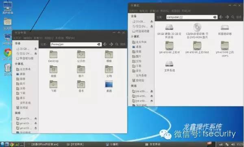The width and height of the screenshot is (244, 147).
Task: Open the 图片 folder icon in home file pane
Action: (81, 71)
